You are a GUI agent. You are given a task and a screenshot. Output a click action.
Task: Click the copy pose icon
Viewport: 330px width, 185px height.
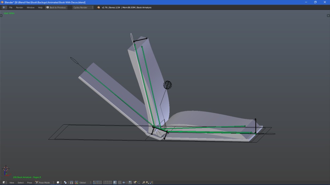[144, 182]
